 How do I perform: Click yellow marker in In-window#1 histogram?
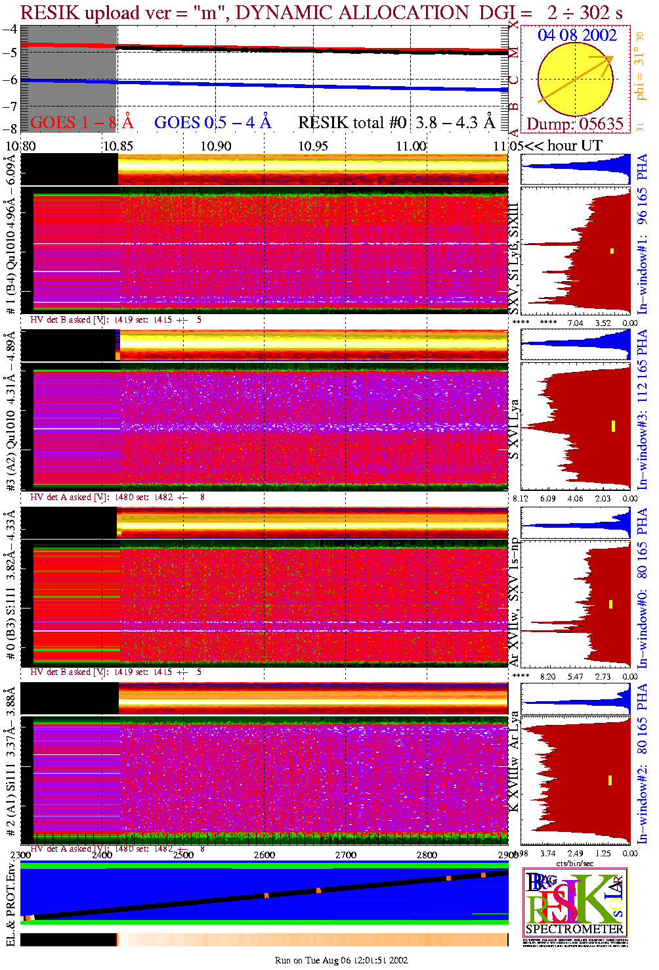pos(612,250)
